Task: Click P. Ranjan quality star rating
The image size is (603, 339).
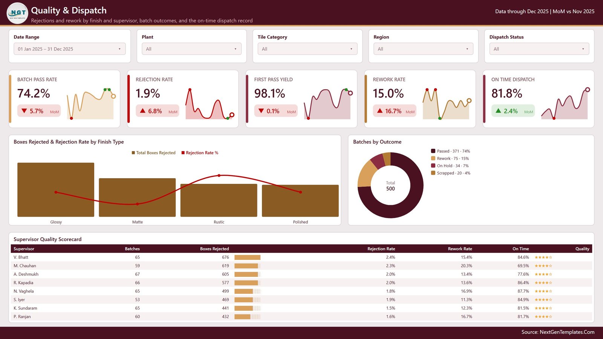Action: click(543, 317)
